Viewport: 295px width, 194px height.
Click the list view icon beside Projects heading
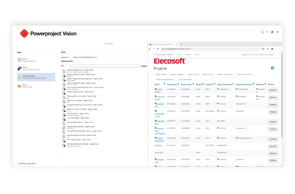click(x=272, y=68)
